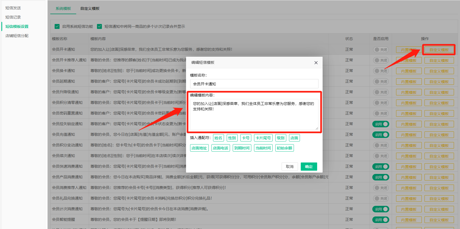This screenshot has height=229, width=460.
Task: Turn on the 会员开卡通知 switch
Action: (381, 50)
